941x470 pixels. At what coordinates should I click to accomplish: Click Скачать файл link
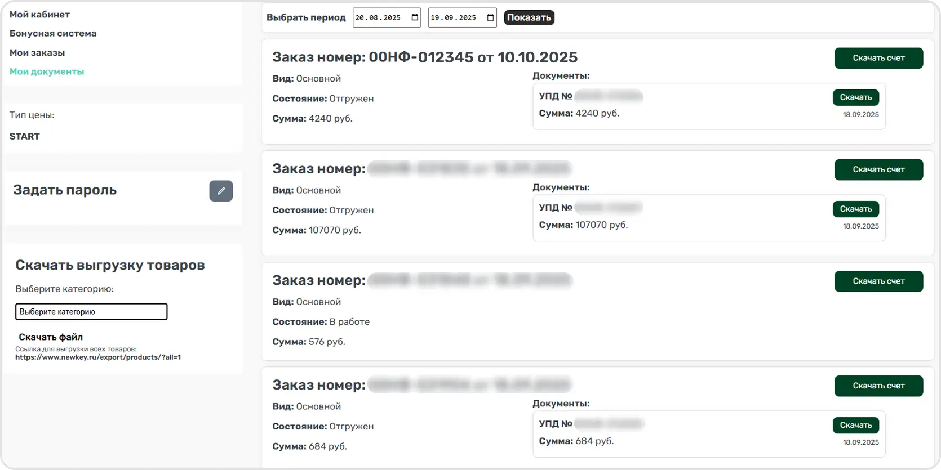pyautogui.click(x=51, y=337)
